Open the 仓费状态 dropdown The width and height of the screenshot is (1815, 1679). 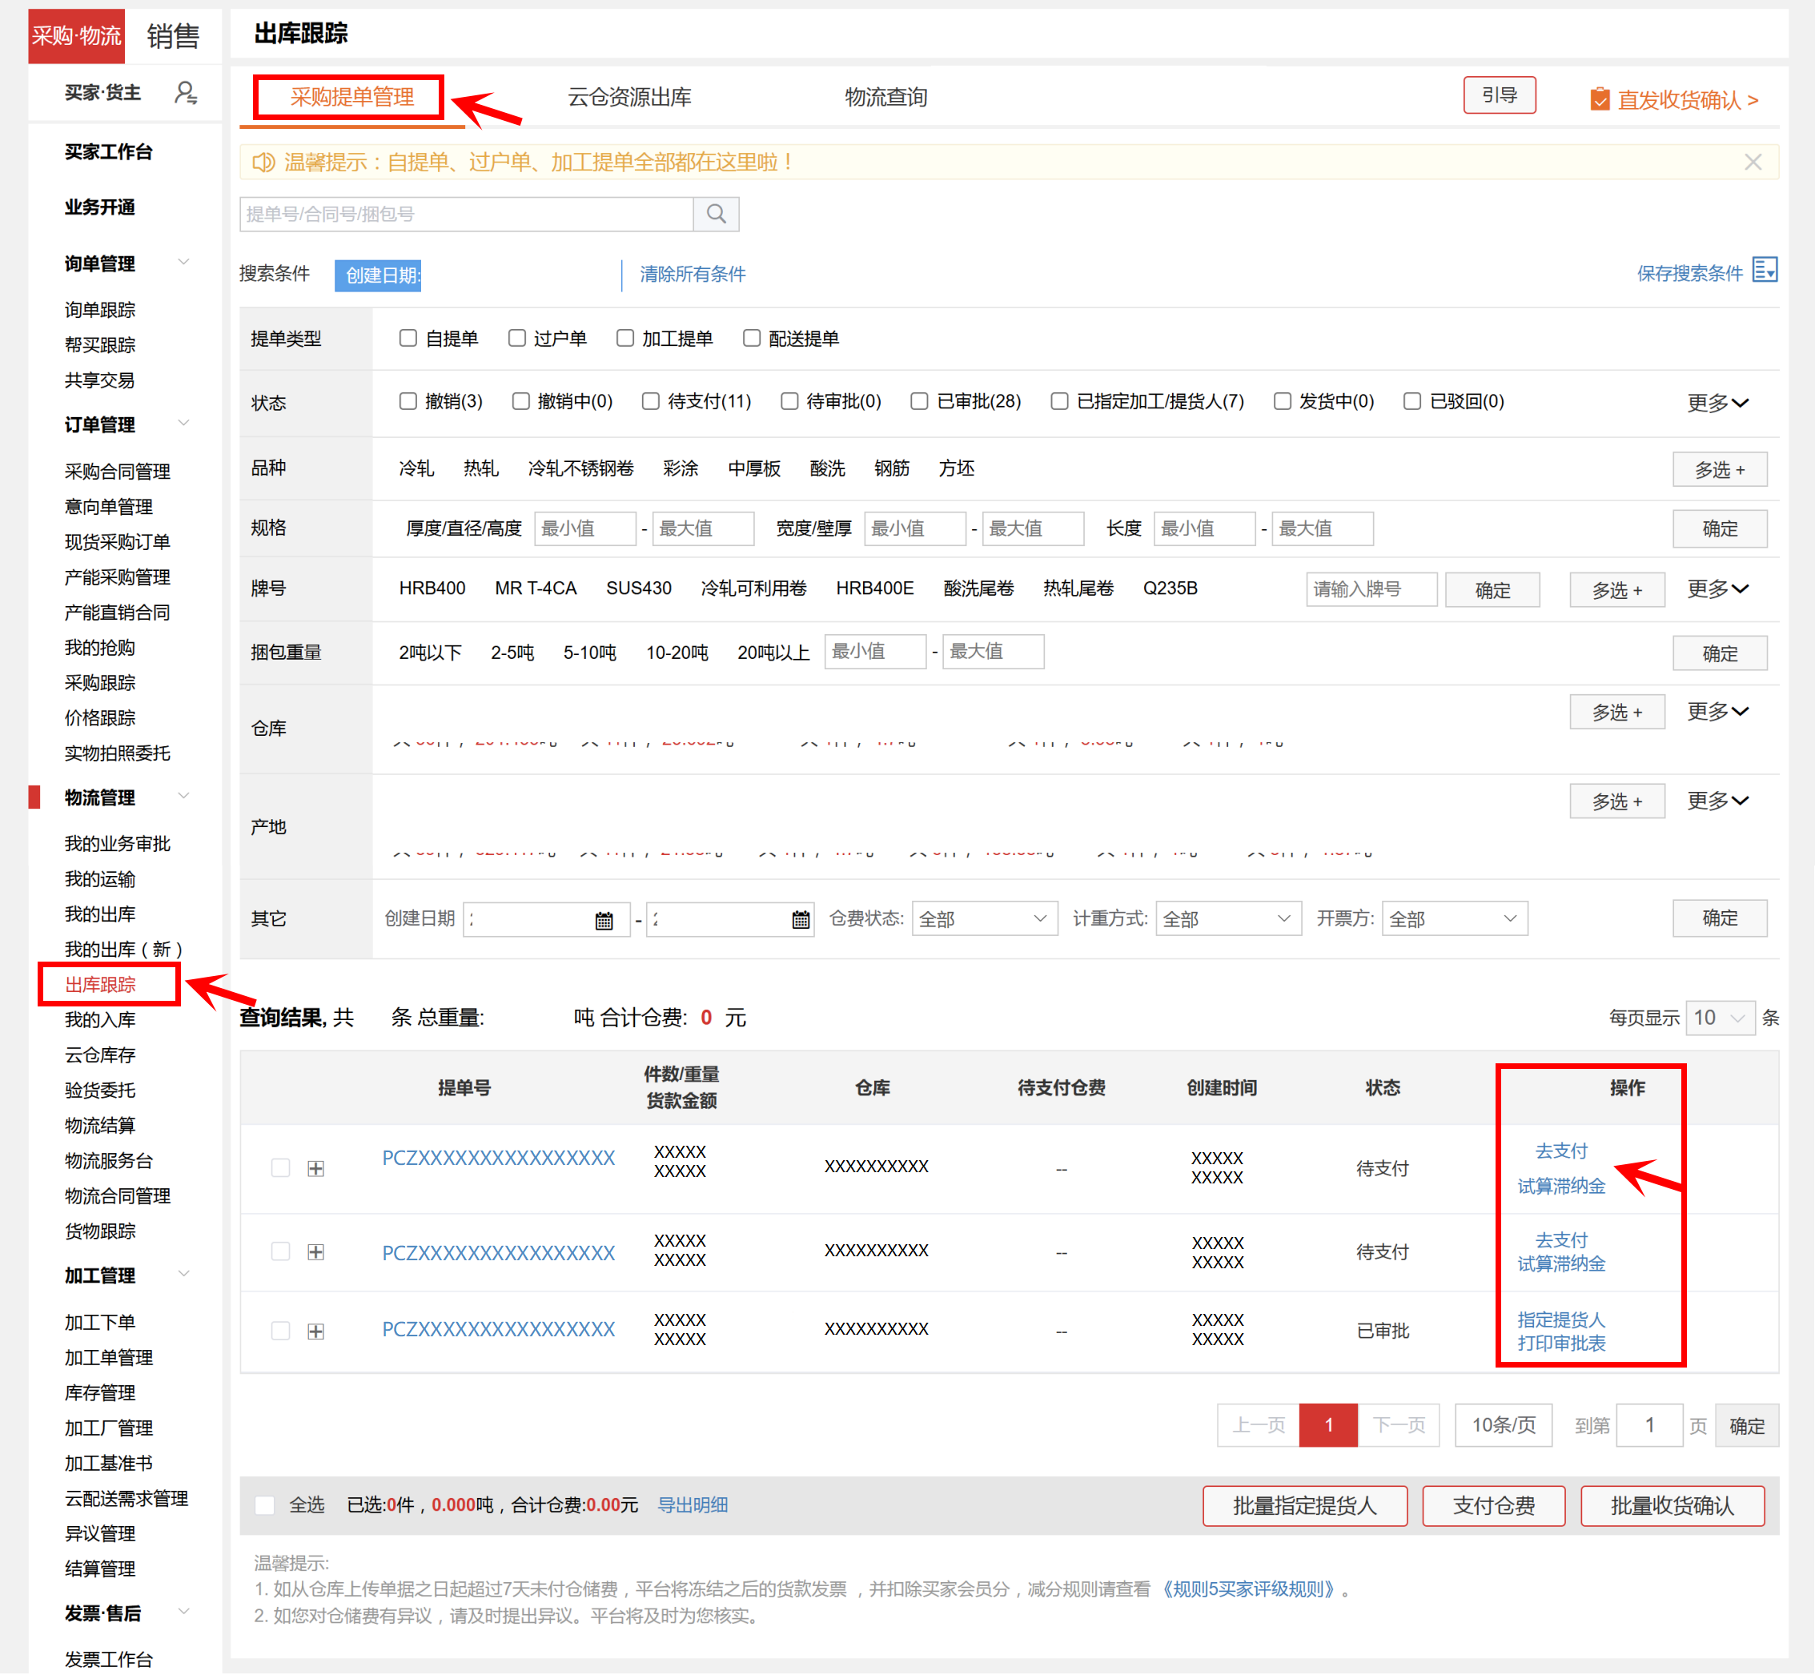(984, 919)
